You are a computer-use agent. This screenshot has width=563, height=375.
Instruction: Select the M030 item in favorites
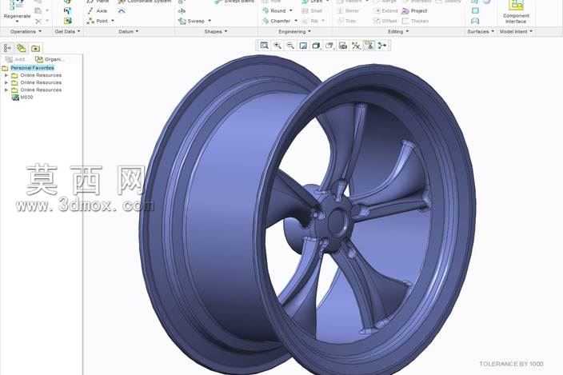tap(22, 98)
